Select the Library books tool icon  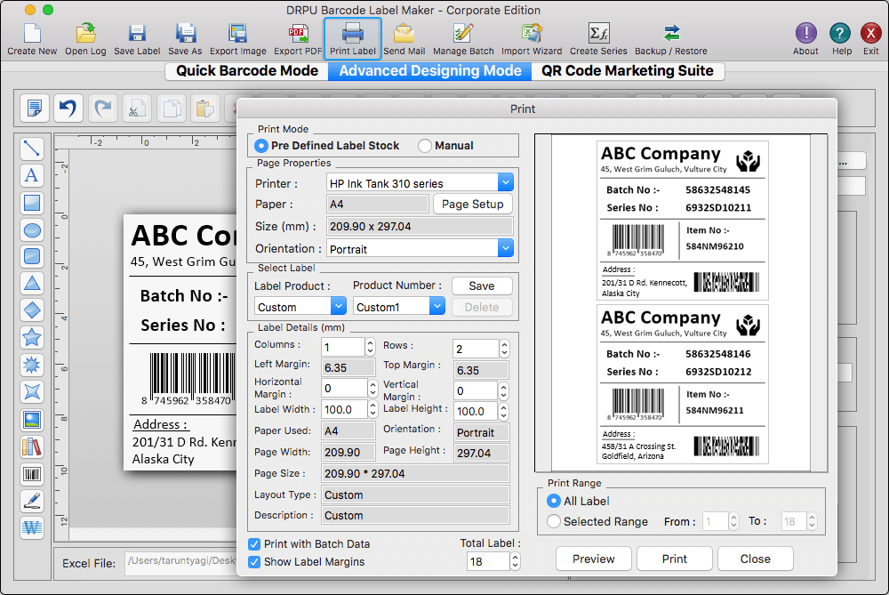[32, 447]
